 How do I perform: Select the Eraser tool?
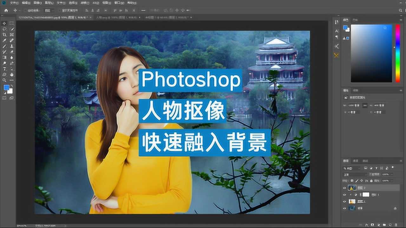[x=12, y=52]
